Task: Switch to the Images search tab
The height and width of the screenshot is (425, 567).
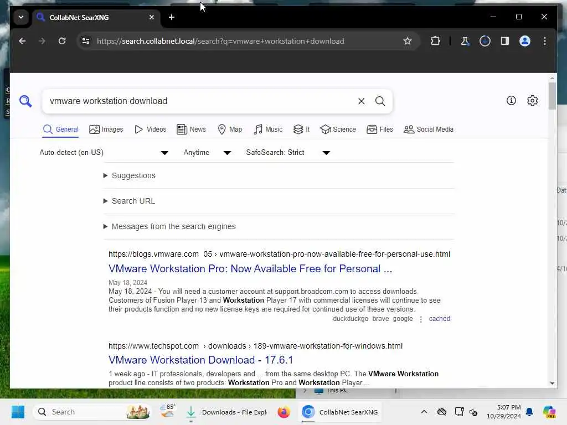Action: click(x=106, y=129)
